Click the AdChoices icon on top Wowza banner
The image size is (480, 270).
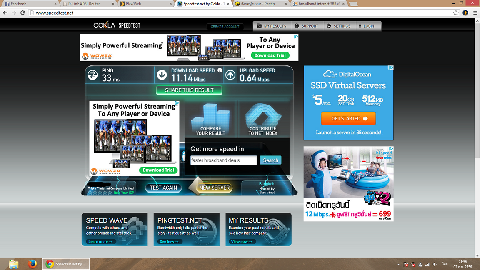tap(296, 36)
